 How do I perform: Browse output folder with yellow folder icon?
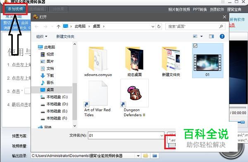[145, 156]
